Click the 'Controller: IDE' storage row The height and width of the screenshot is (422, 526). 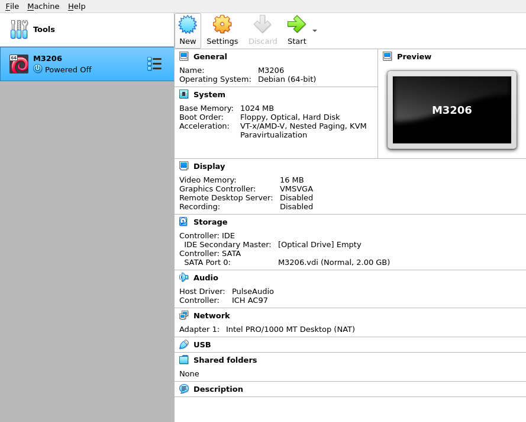point(207,235)
